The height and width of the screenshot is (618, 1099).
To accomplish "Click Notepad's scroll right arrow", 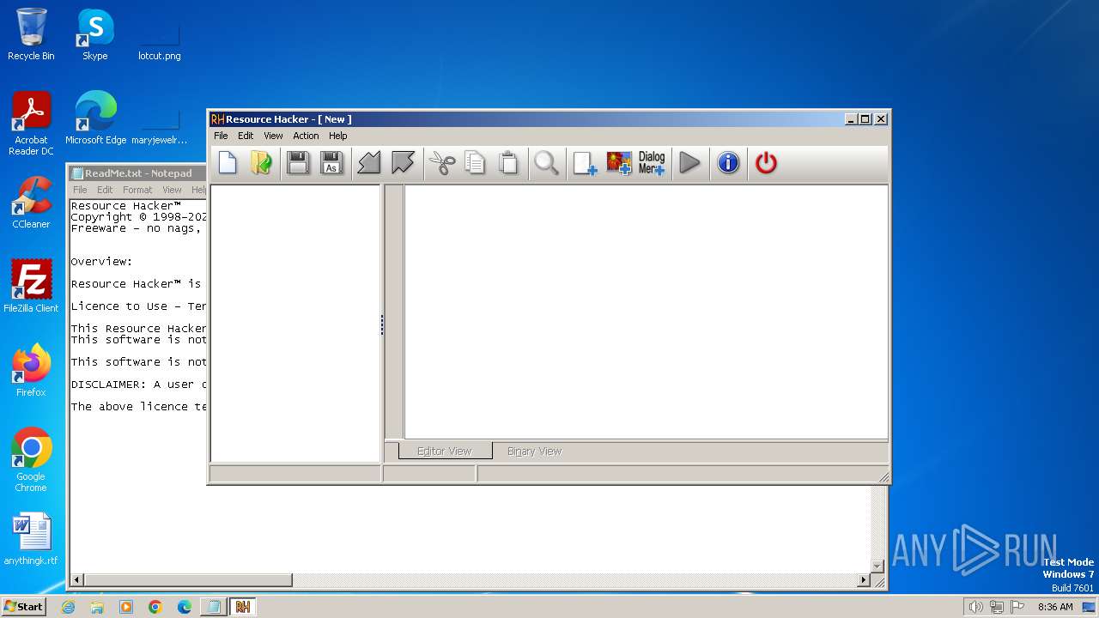I will pos(864,580).
